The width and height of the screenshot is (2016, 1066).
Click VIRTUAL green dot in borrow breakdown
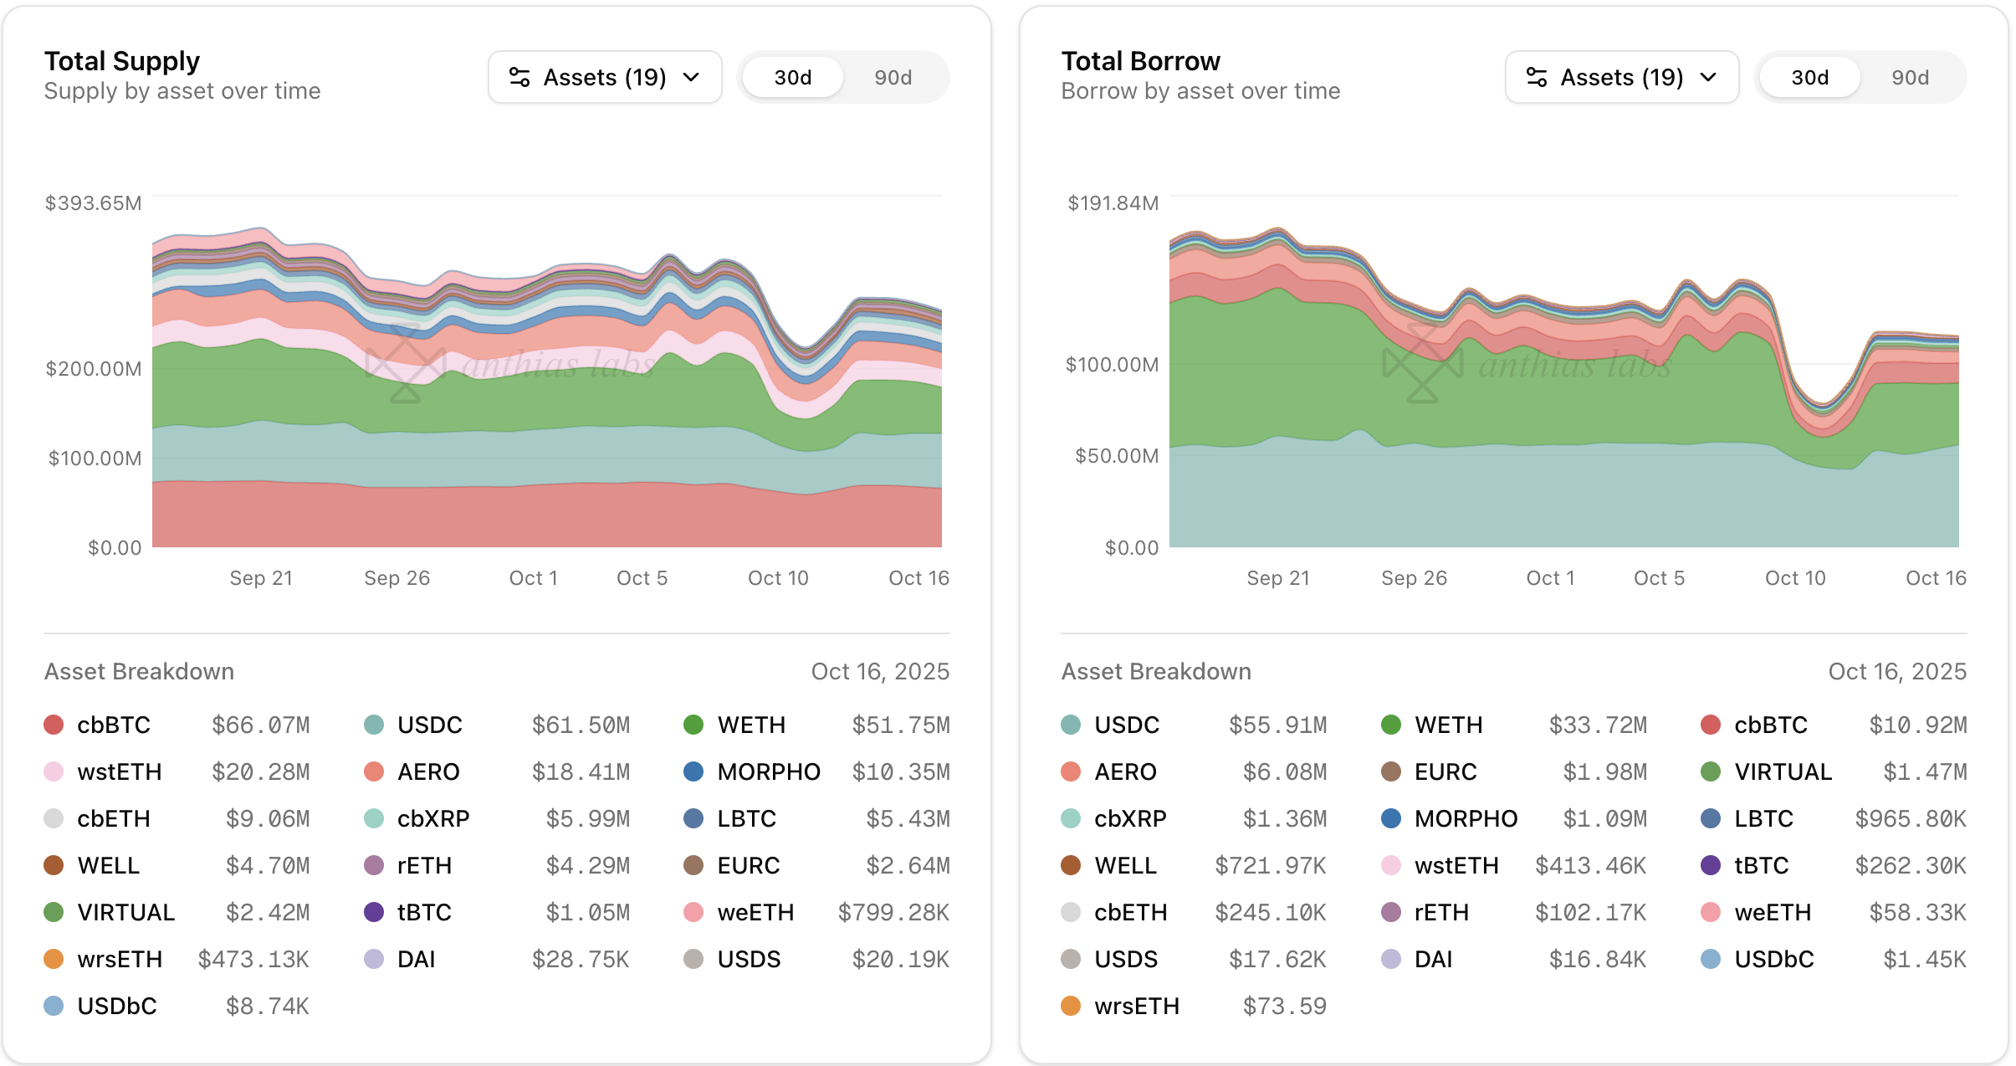coord(1711,771)
